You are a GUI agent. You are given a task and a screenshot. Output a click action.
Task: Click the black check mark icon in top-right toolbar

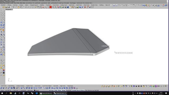(153, 5)
